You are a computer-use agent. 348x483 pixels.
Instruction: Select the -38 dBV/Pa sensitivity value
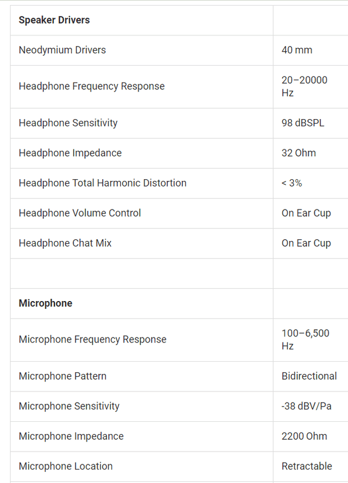coord(306,406)
